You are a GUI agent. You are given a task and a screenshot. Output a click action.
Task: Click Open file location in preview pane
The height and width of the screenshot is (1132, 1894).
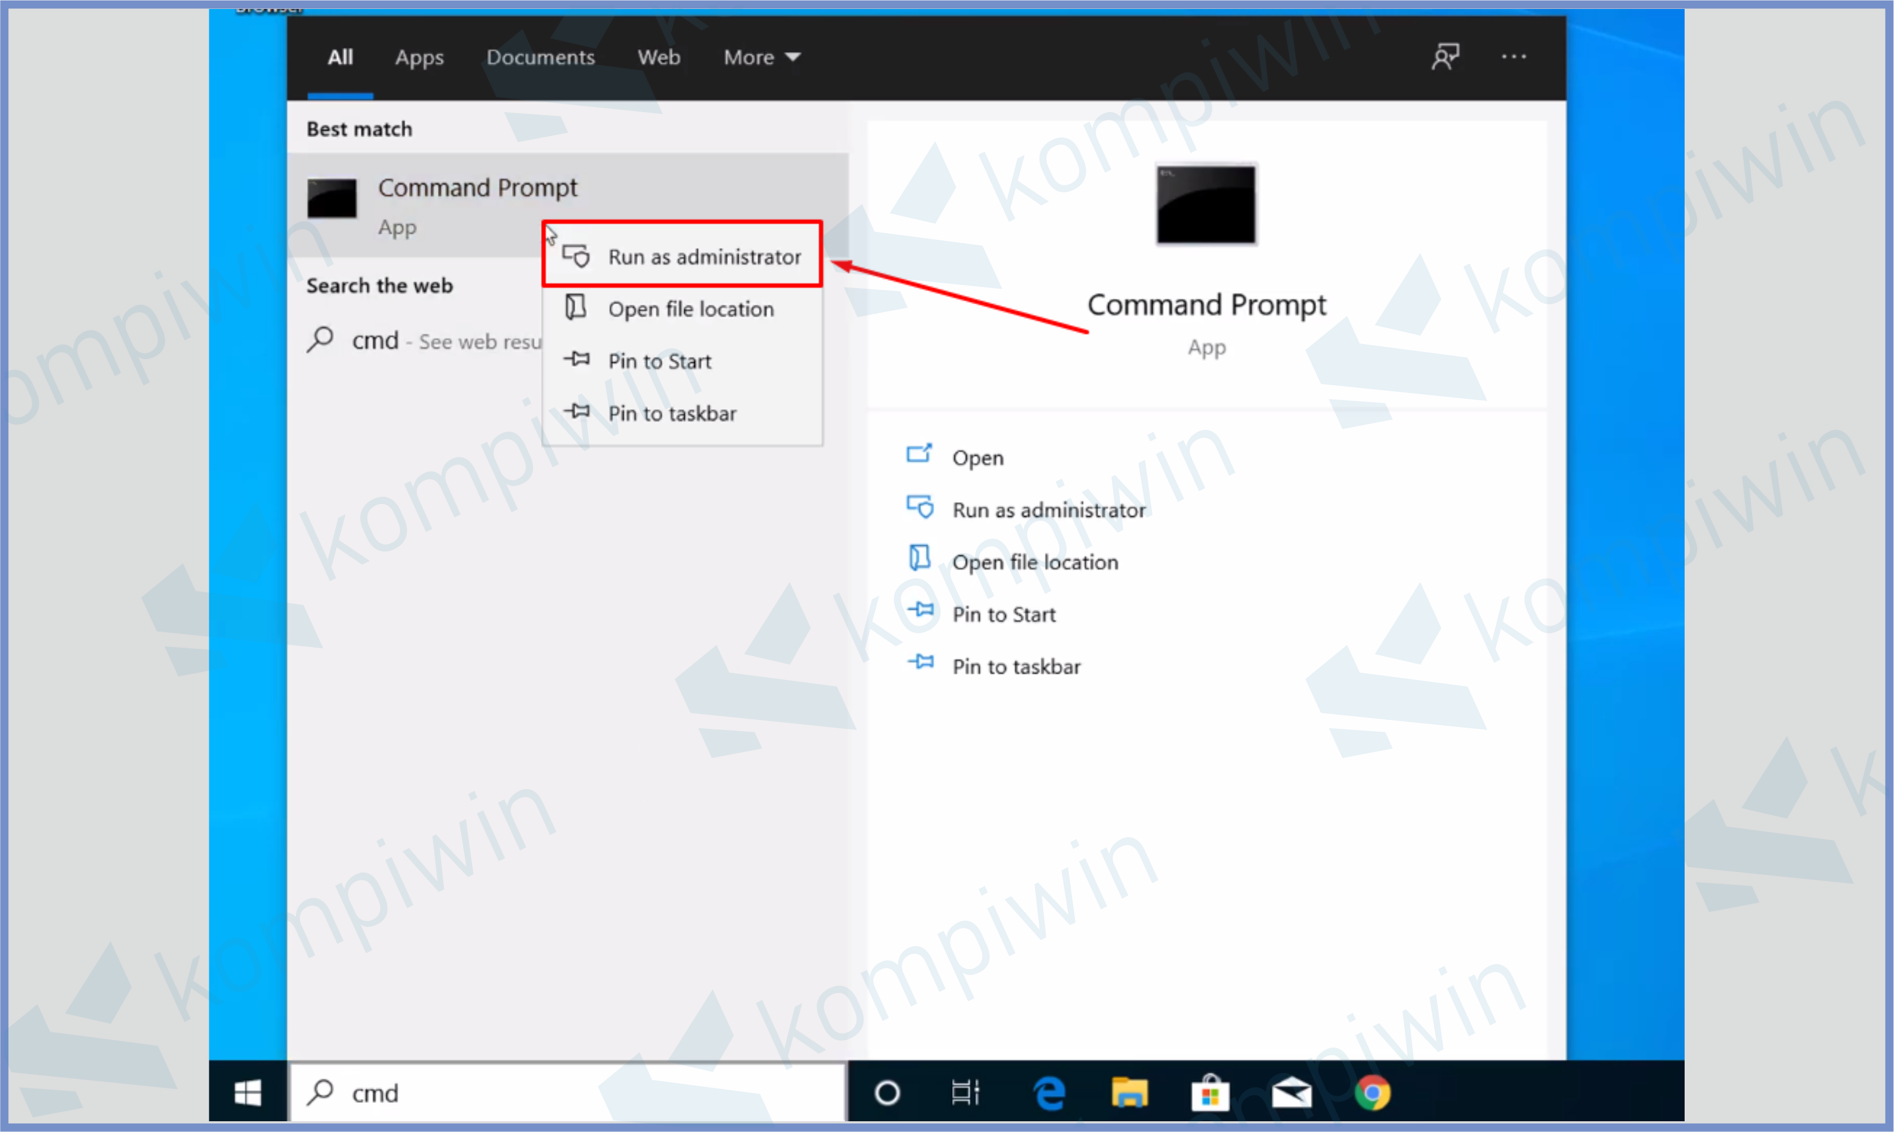point(1035,562)
